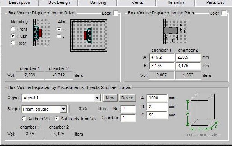
Task: Select the right-facing aim option
Action: click(x=59, y=36)
